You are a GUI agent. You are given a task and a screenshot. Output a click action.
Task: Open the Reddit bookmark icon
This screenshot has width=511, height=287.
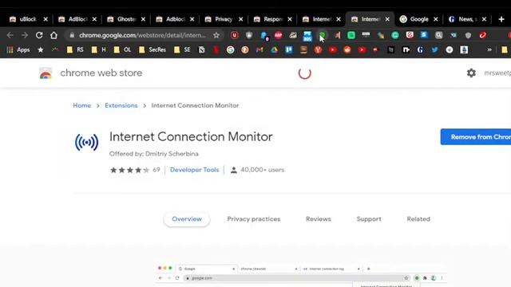click(x=347, y=49)
